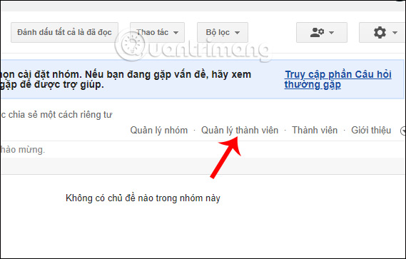Open the member settings people icon dropdown
406x259 pixels.
(x=322, y=32)
